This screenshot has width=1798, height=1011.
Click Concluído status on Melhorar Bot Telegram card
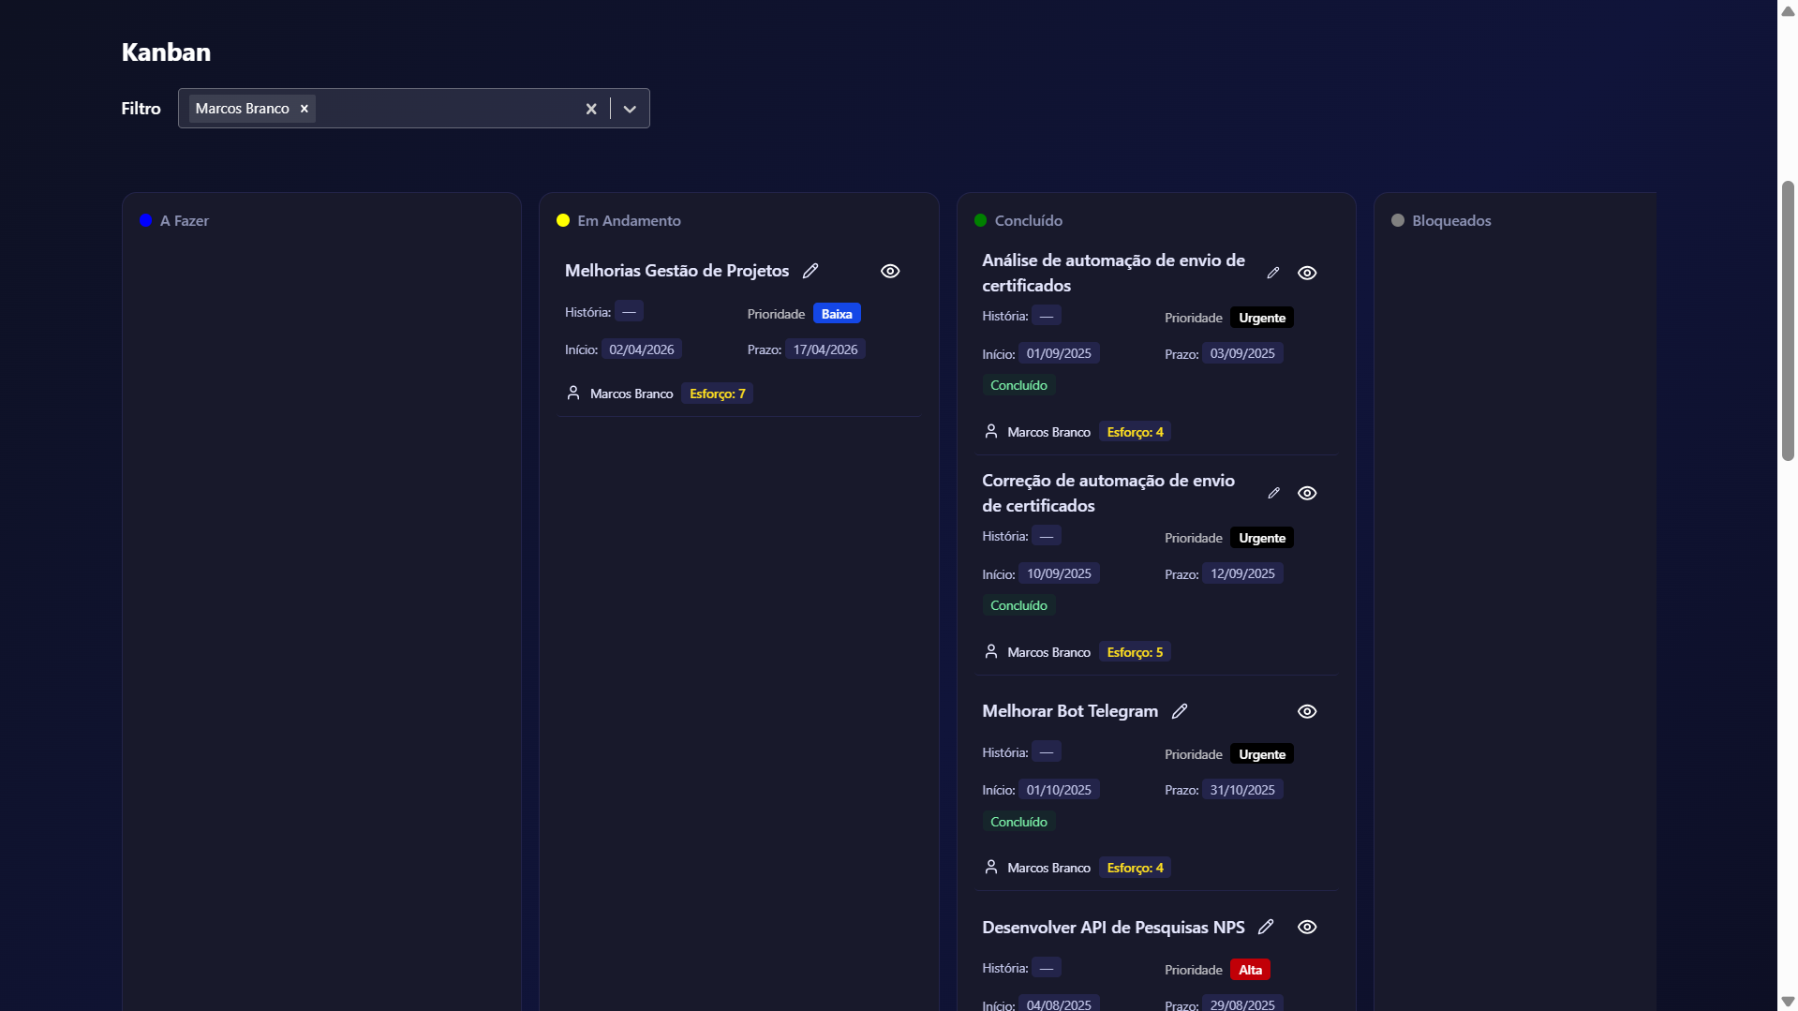tap(1018, 822)
